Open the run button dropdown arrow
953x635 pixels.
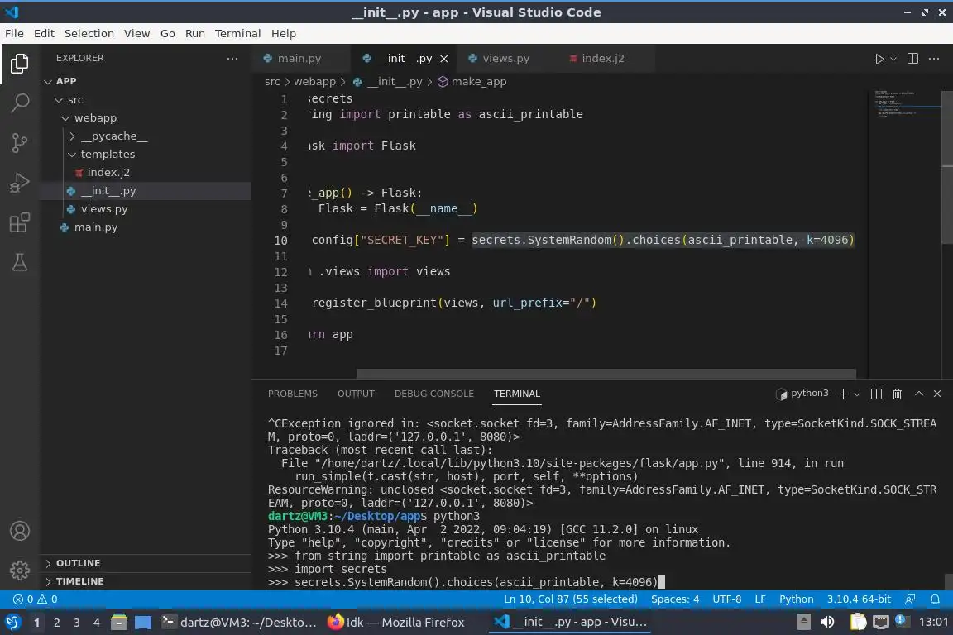click(x=893, y=59)
